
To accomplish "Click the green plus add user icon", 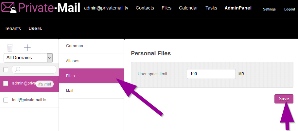I will click(x=27, y=48).
